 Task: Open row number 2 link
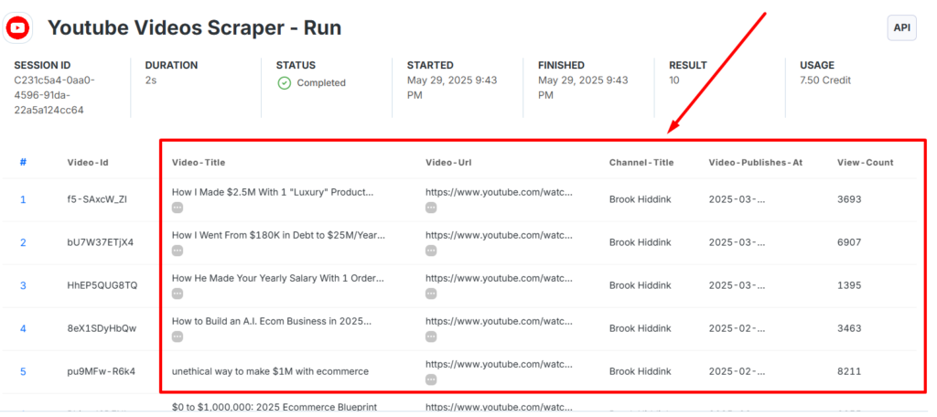click(23, 242)
